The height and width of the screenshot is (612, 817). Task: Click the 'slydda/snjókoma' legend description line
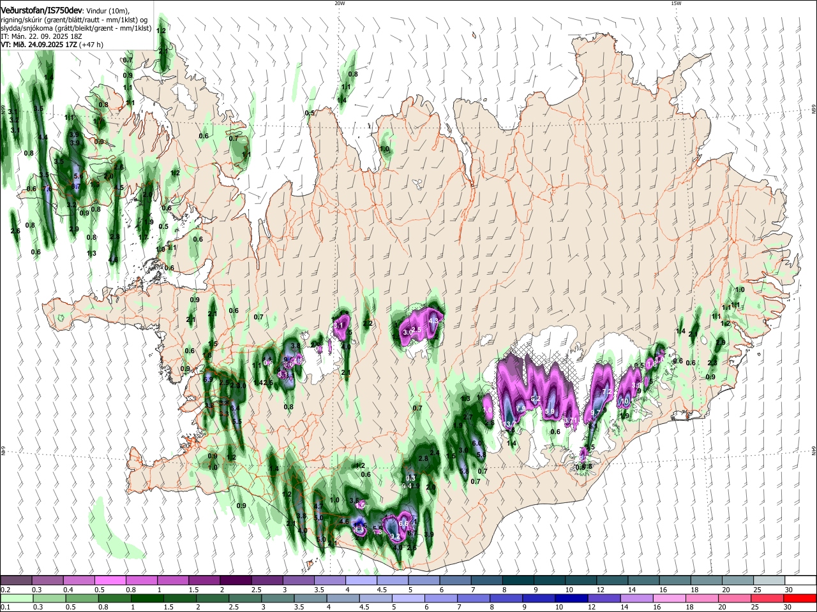click(x=76, y=29)
